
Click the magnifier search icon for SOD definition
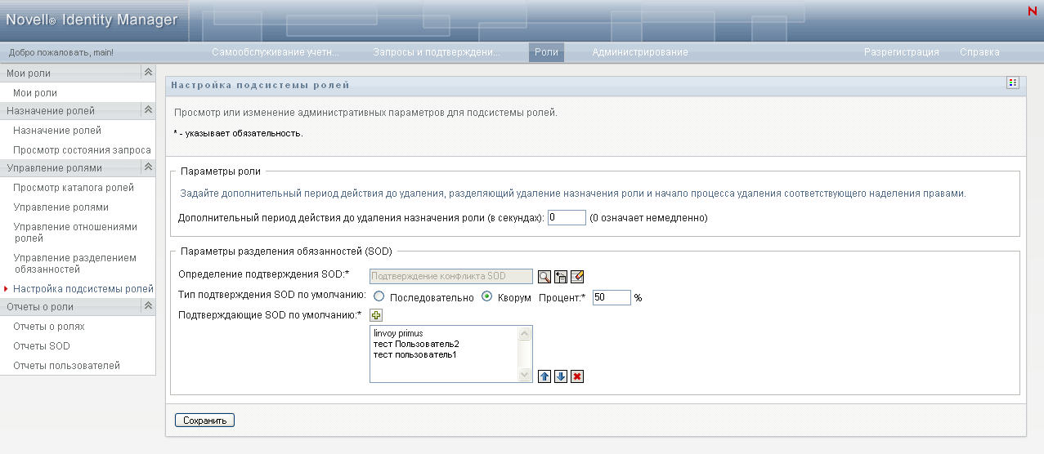point(544,276)
